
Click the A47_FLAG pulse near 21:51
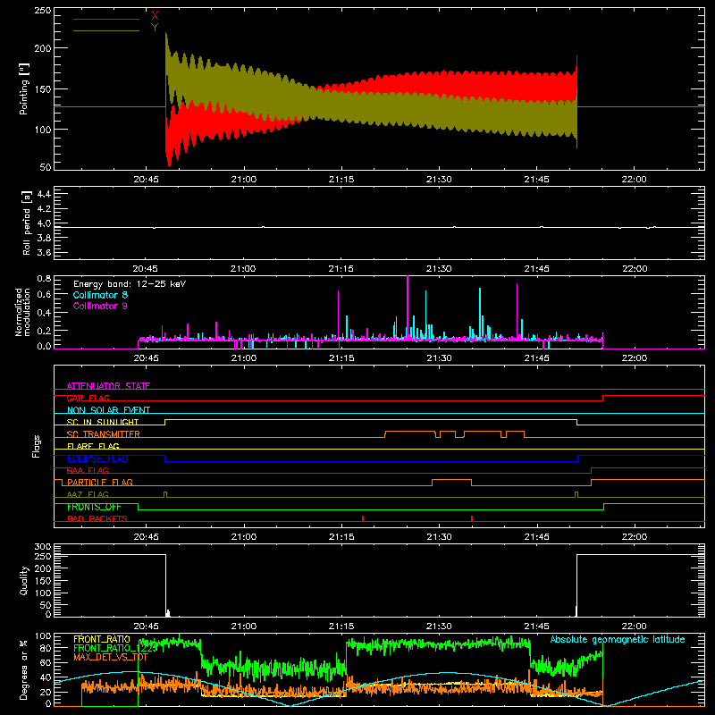(x=576, y=494)
